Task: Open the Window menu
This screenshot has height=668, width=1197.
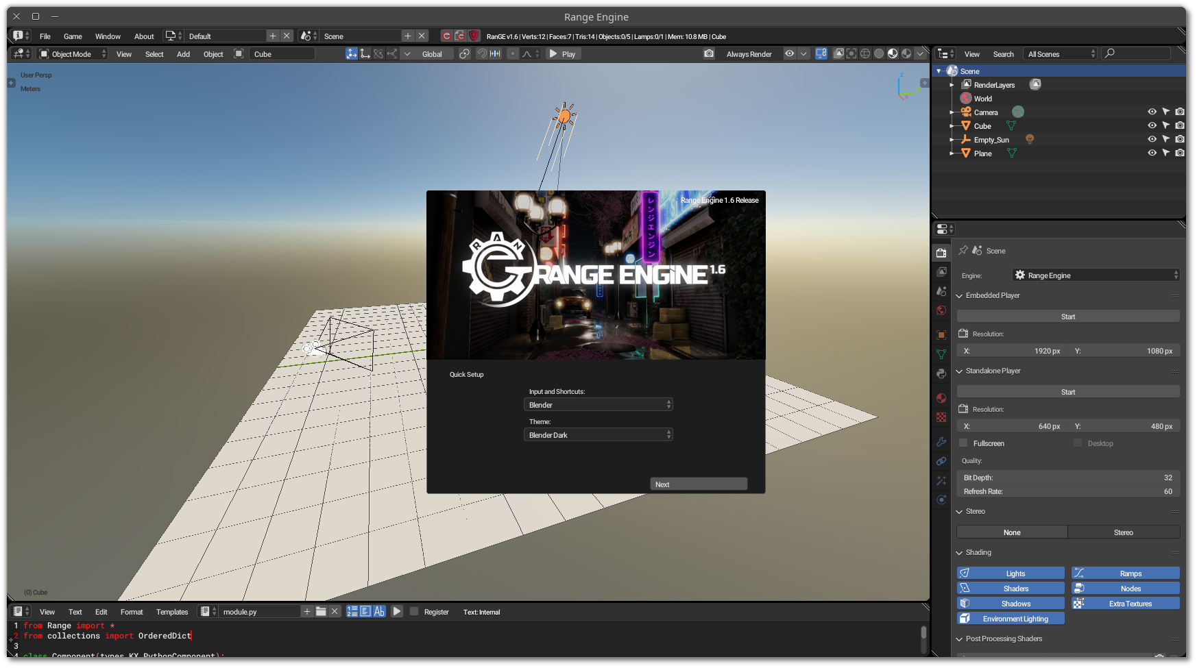Action: tap(108, 36)
